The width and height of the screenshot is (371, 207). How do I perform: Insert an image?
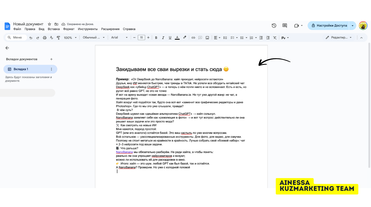click(x=207, y=38)
